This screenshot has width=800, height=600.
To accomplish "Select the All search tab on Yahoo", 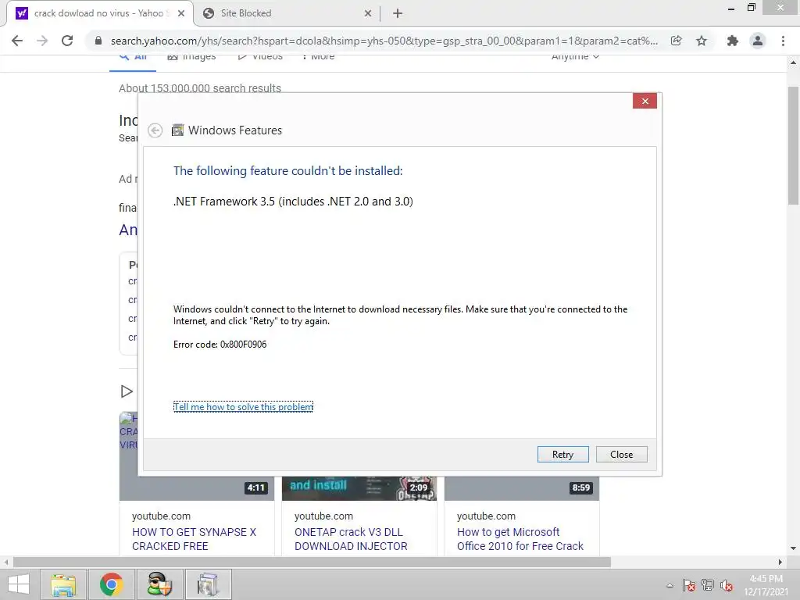I will pos(133,57).
